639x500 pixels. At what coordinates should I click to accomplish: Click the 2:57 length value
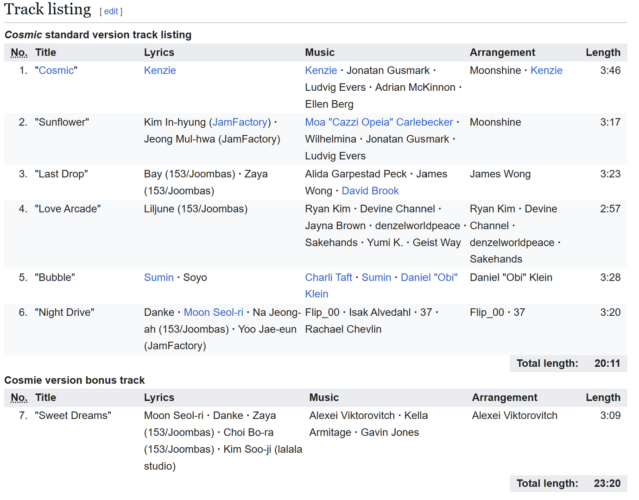[x=610, y=209]
